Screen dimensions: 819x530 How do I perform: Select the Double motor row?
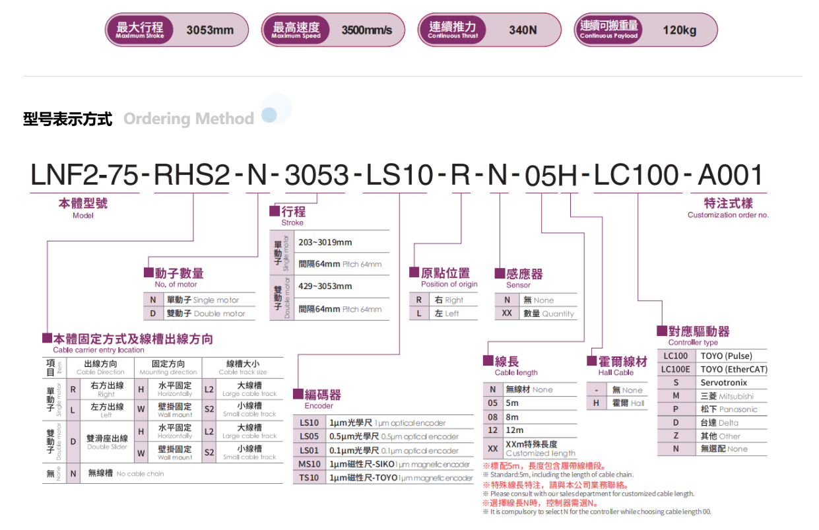pyautogui.click(x=200, y=314)
